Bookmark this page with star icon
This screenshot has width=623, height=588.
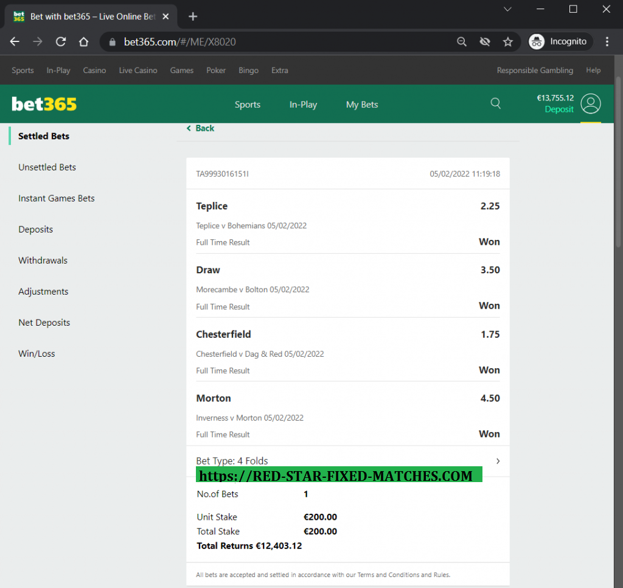click(507, 41)
